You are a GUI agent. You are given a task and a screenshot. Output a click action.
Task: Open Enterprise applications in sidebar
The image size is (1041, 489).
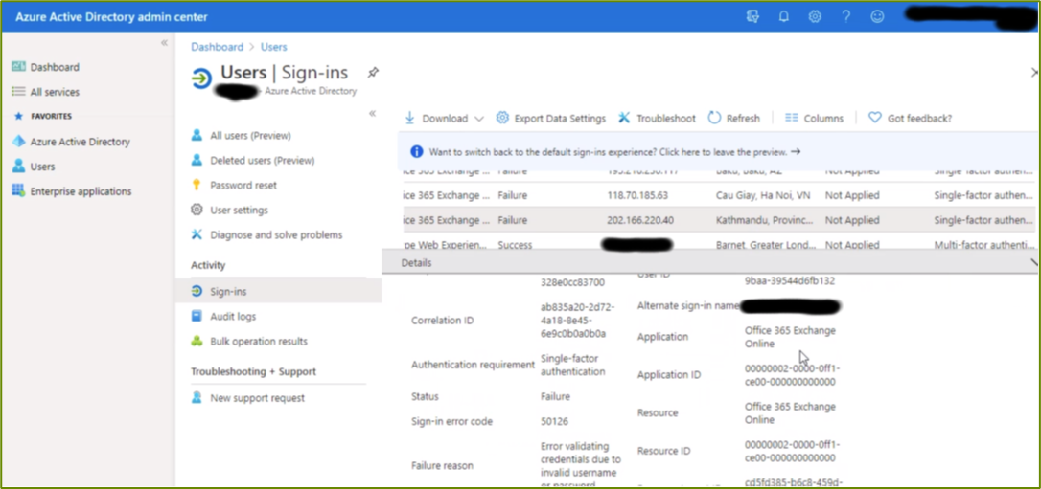pyautogui.click(x=72, y=191)
